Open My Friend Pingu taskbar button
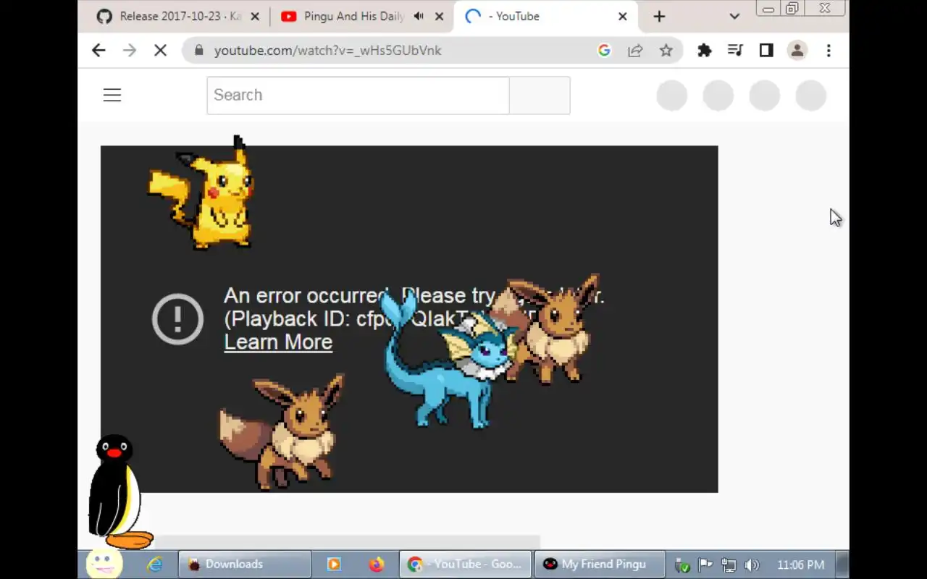927x579 pixels. (600, 565)
